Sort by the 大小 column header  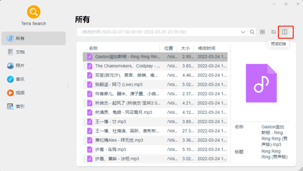coord(185,48)
